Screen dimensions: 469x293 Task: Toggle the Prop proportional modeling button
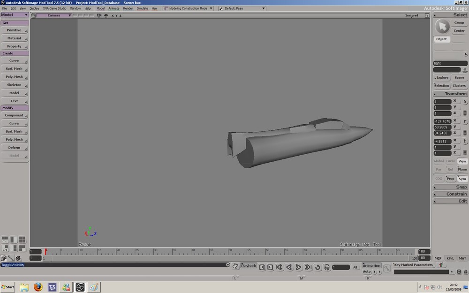tap(450, 179)
